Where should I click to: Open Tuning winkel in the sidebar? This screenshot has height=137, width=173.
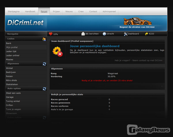pos(13,101)
